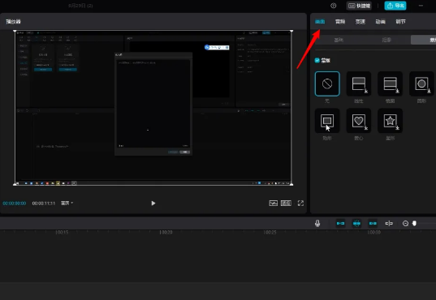Click the timeline zoom slider handle
436x300 pixels.
pos(414,223)
